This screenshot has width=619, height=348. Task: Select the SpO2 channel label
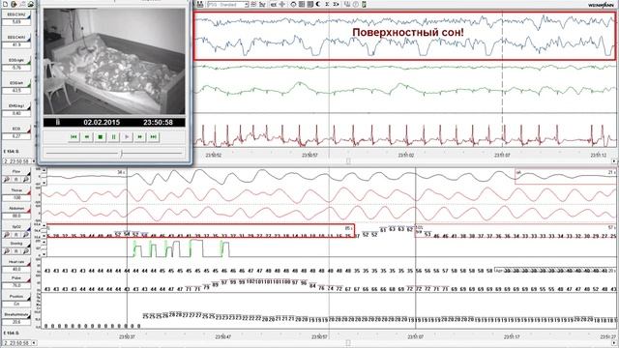click(16, 227)
